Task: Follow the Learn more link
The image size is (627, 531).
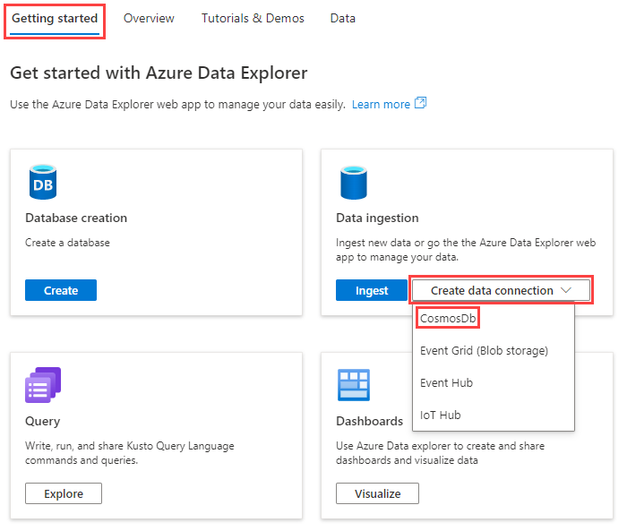Action: point(381,105)
